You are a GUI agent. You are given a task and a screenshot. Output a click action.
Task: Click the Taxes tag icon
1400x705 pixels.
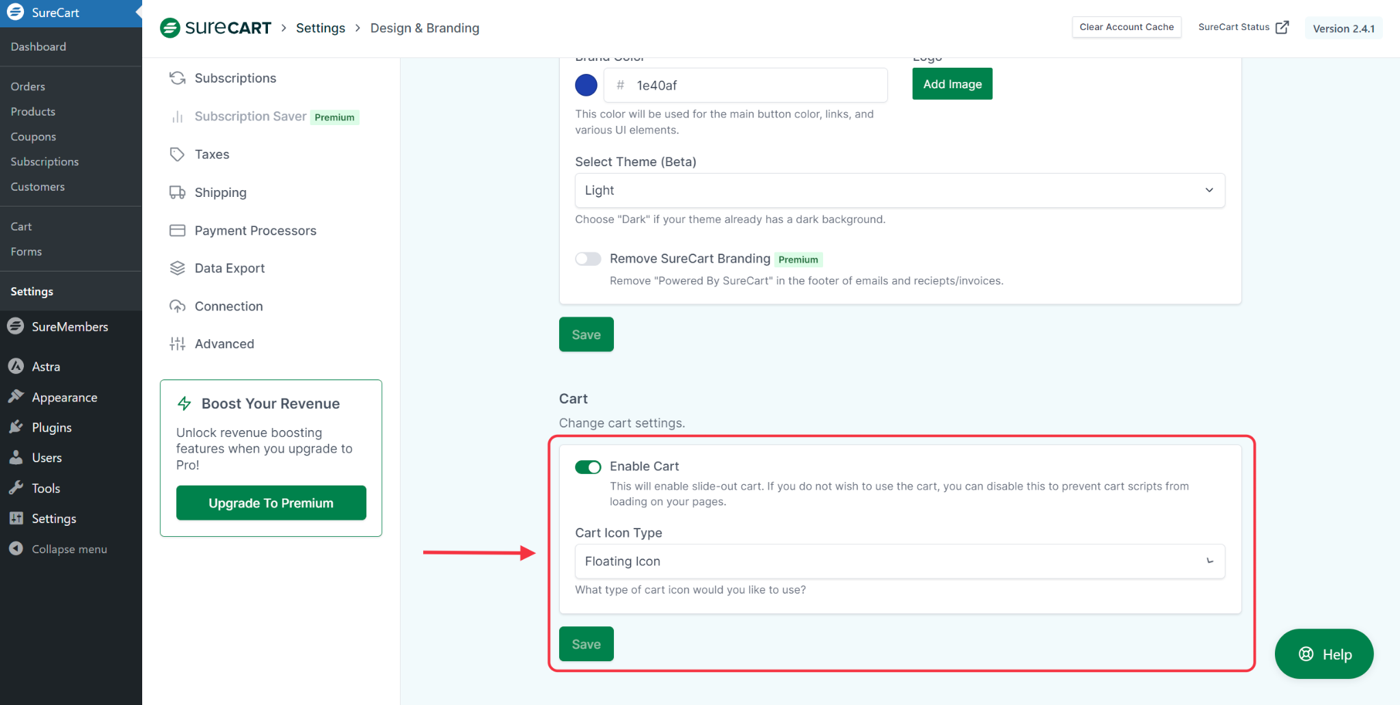(177, 155)
